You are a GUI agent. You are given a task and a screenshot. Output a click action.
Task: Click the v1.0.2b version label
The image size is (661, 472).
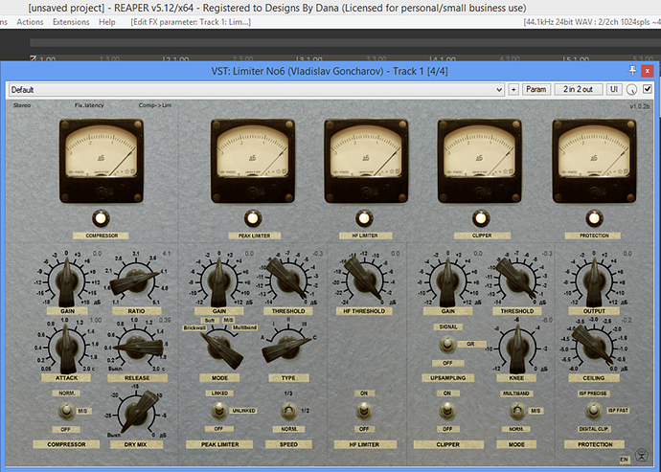[640, 106]
